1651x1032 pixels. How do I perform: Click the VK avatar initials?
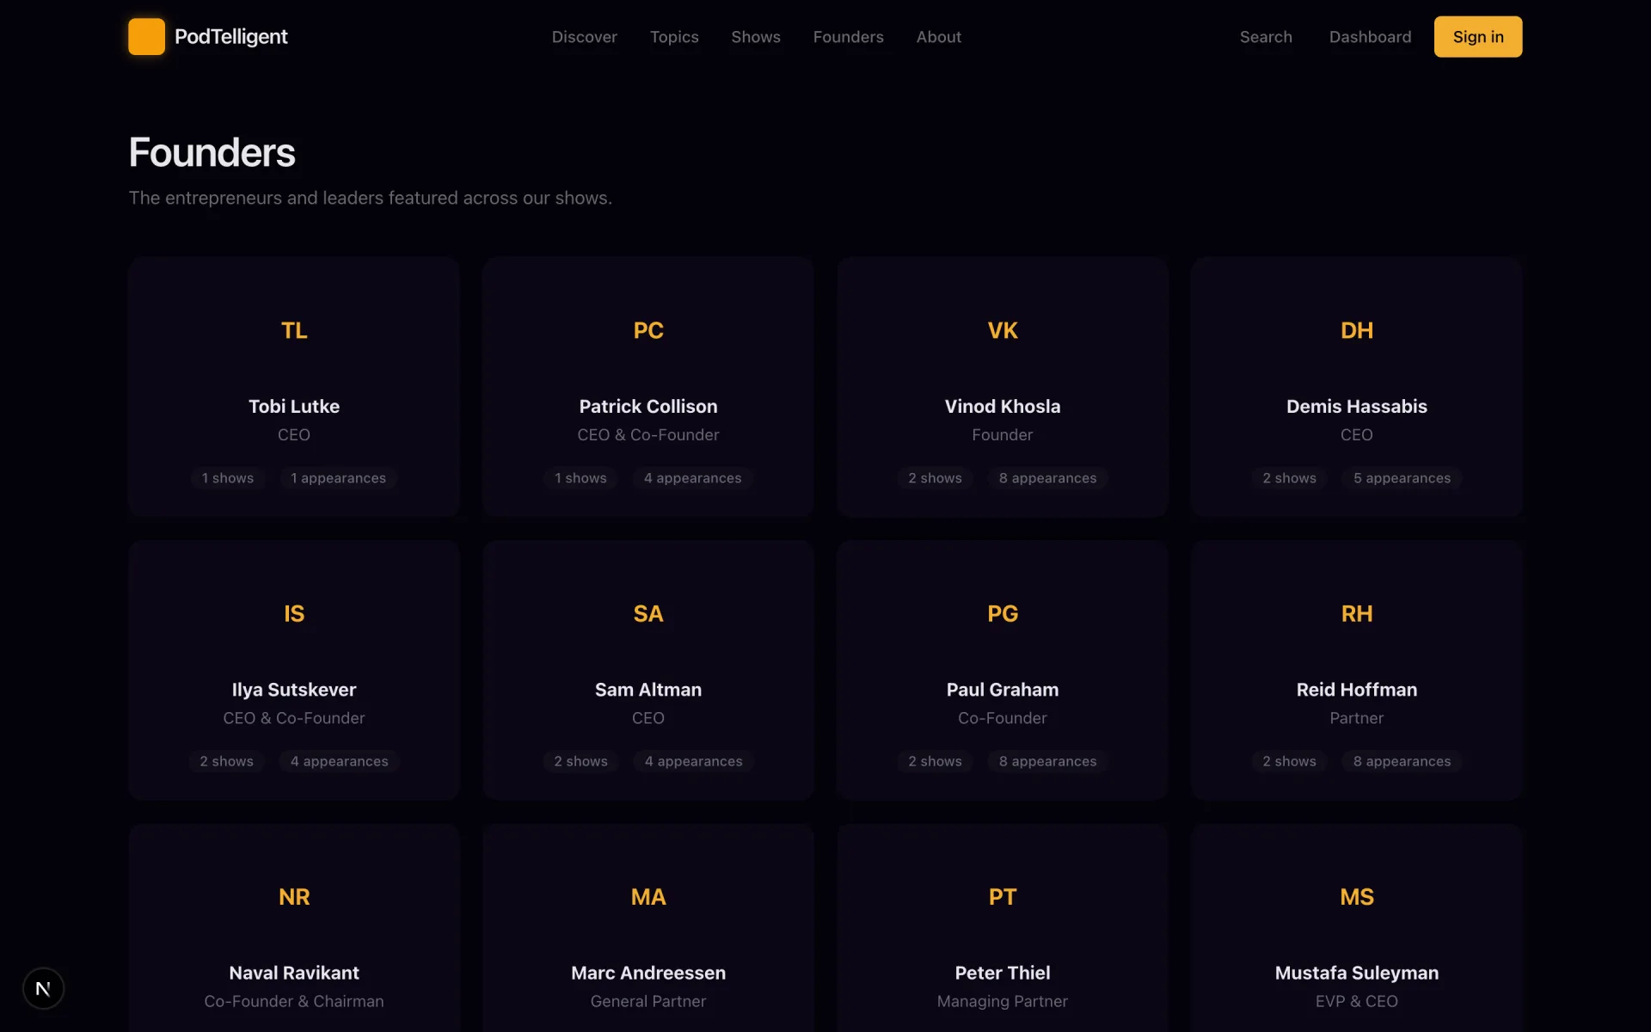[x=1003, y=330]
